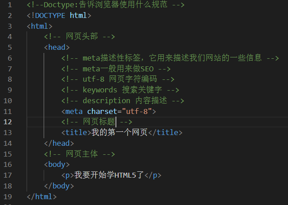Click the paragraph text 我要开始学HTML5了
This screenshot has width=288, height=205.
[109, 175]
